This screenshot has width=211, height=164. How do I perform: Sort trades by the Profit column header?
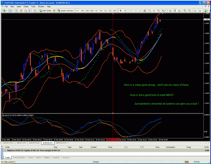pyautogui.click(x=206, y=147)
